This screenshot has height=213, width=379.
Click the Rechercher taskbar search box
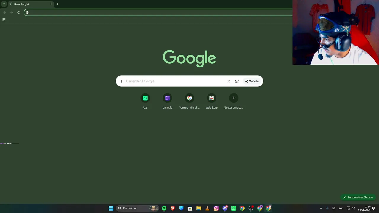click(x=137, y=208)
